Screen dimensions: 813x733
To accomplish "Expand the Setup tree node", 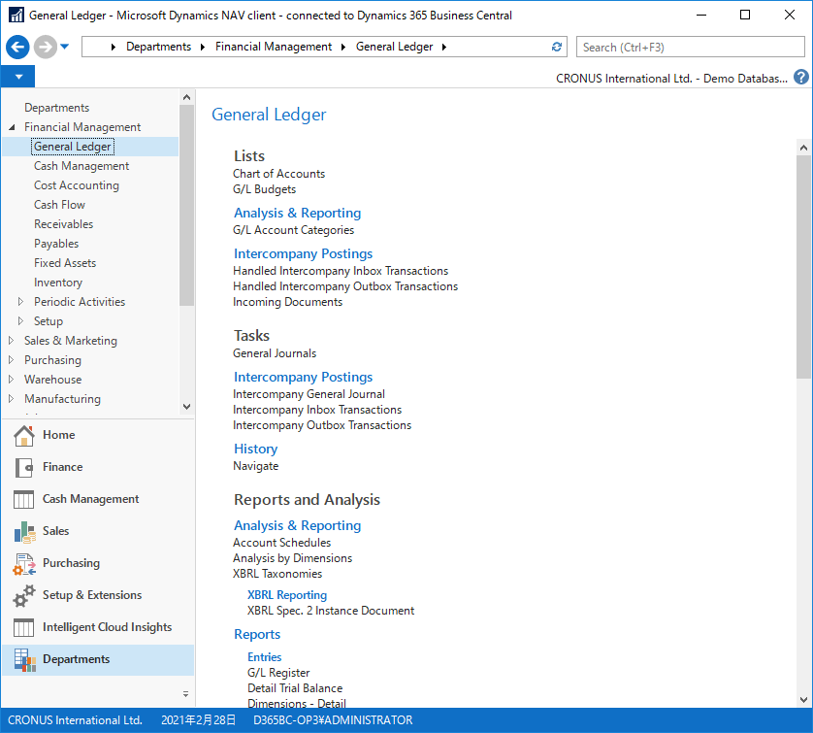I will 20,321.
